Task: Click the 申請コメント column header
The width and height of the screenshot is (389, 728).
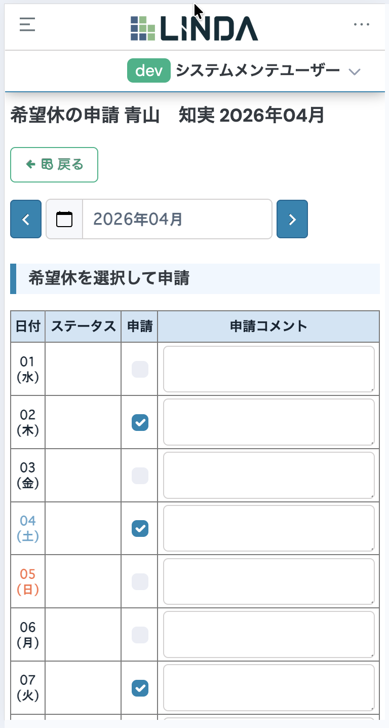Action: pos(269,326)
